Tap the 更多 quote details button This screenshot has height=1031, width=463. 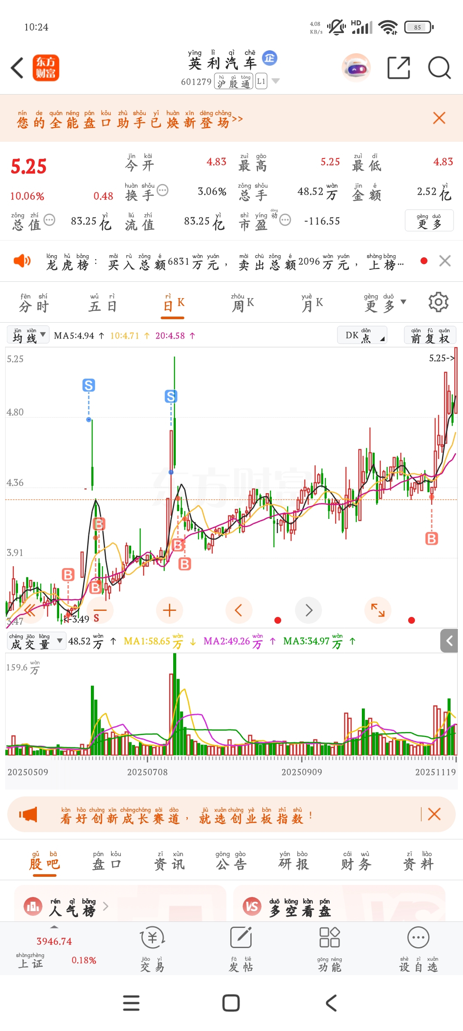[x=429, y=220]
